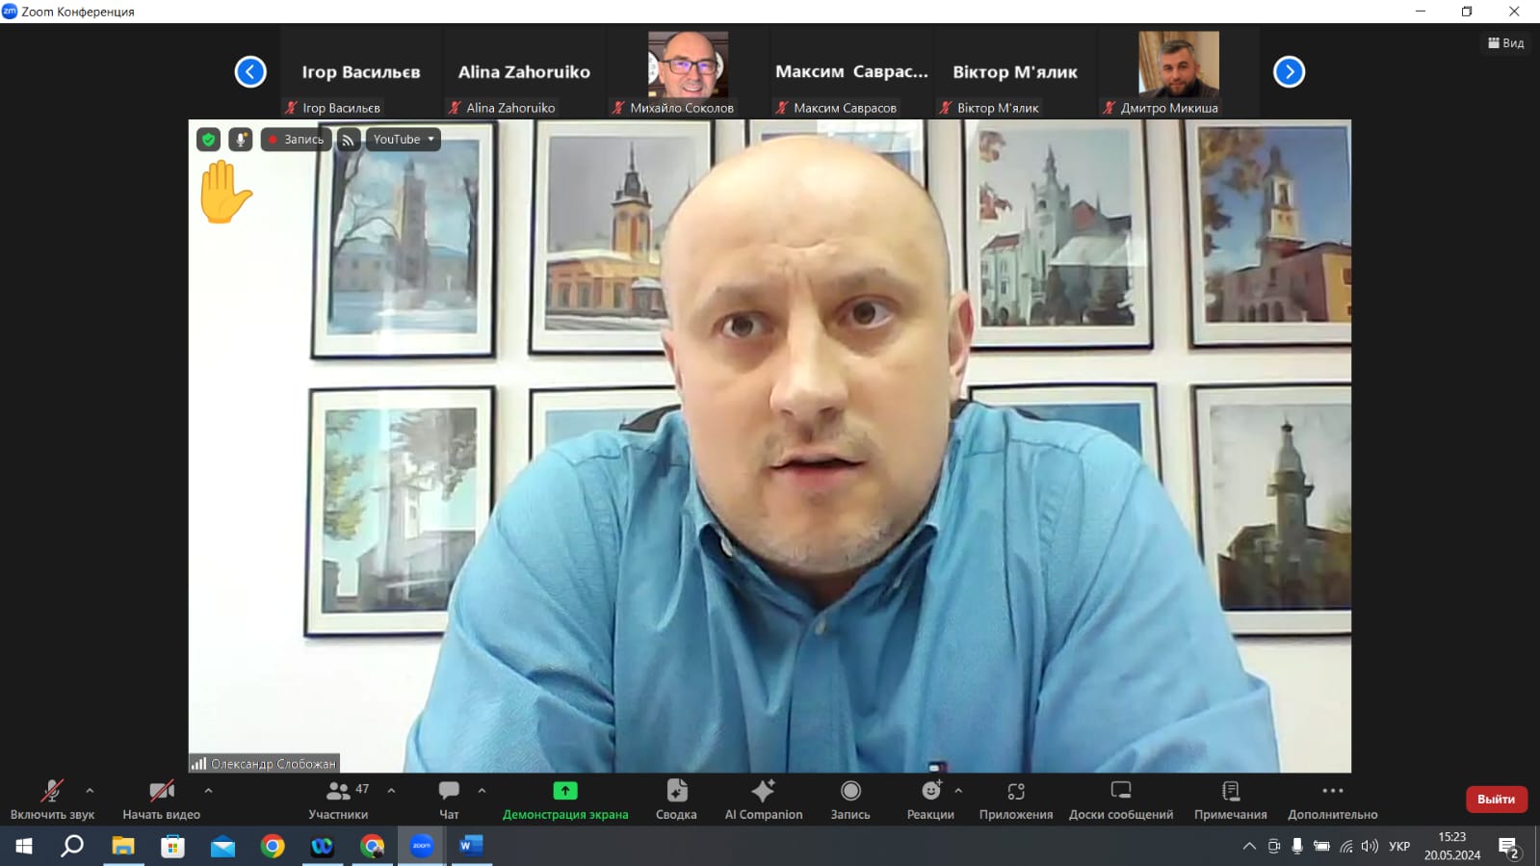The height and width of the screenshot is (866, 1540).
Task: Start Демонстрация экрана screen share
Action: click(565, 800)
